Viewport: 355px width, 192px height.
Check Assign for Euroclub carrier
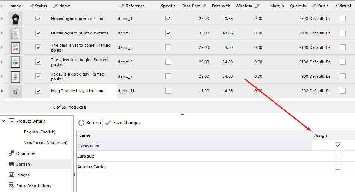(x=338, y=156)
